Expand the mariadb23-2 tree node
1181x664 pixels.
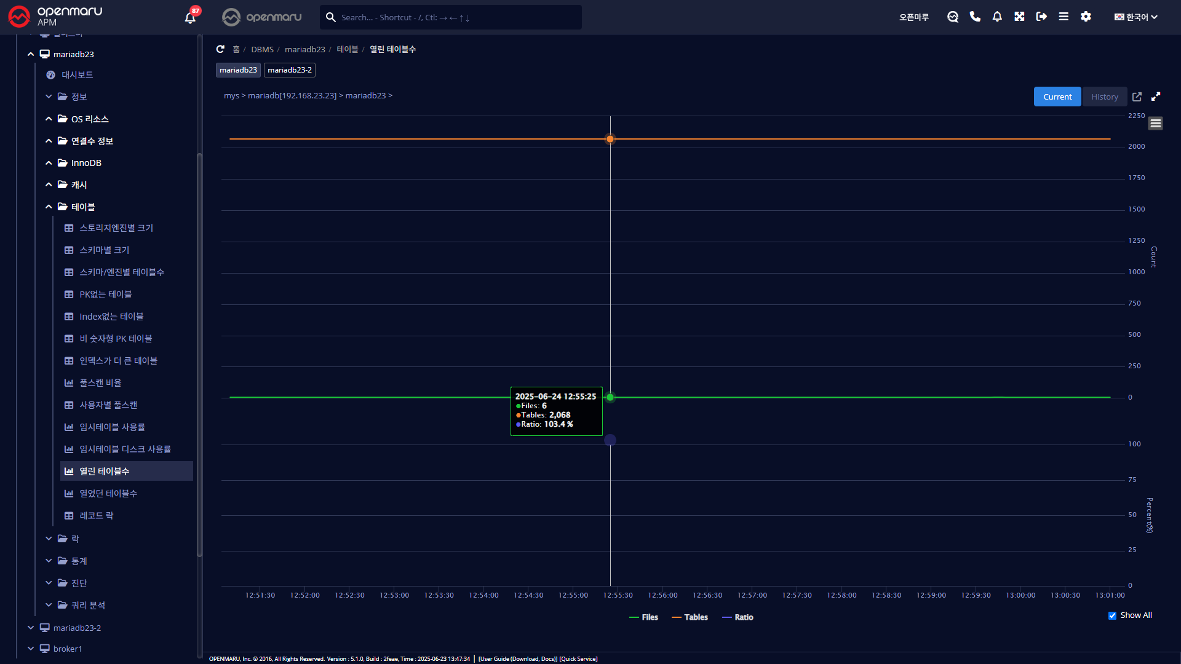31,628
